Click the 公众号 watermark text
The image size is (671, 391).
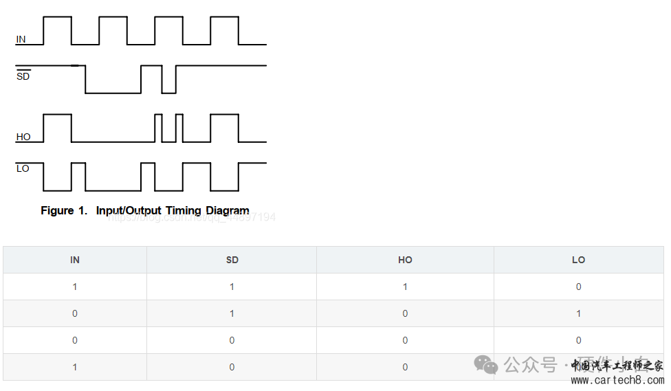[x=531, y=365]
